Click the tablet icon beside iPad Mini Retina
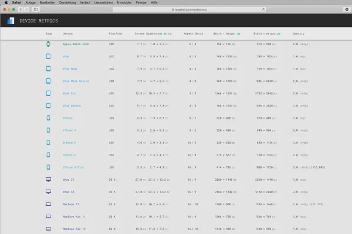 pyautogui.click(x=48, y=81)
